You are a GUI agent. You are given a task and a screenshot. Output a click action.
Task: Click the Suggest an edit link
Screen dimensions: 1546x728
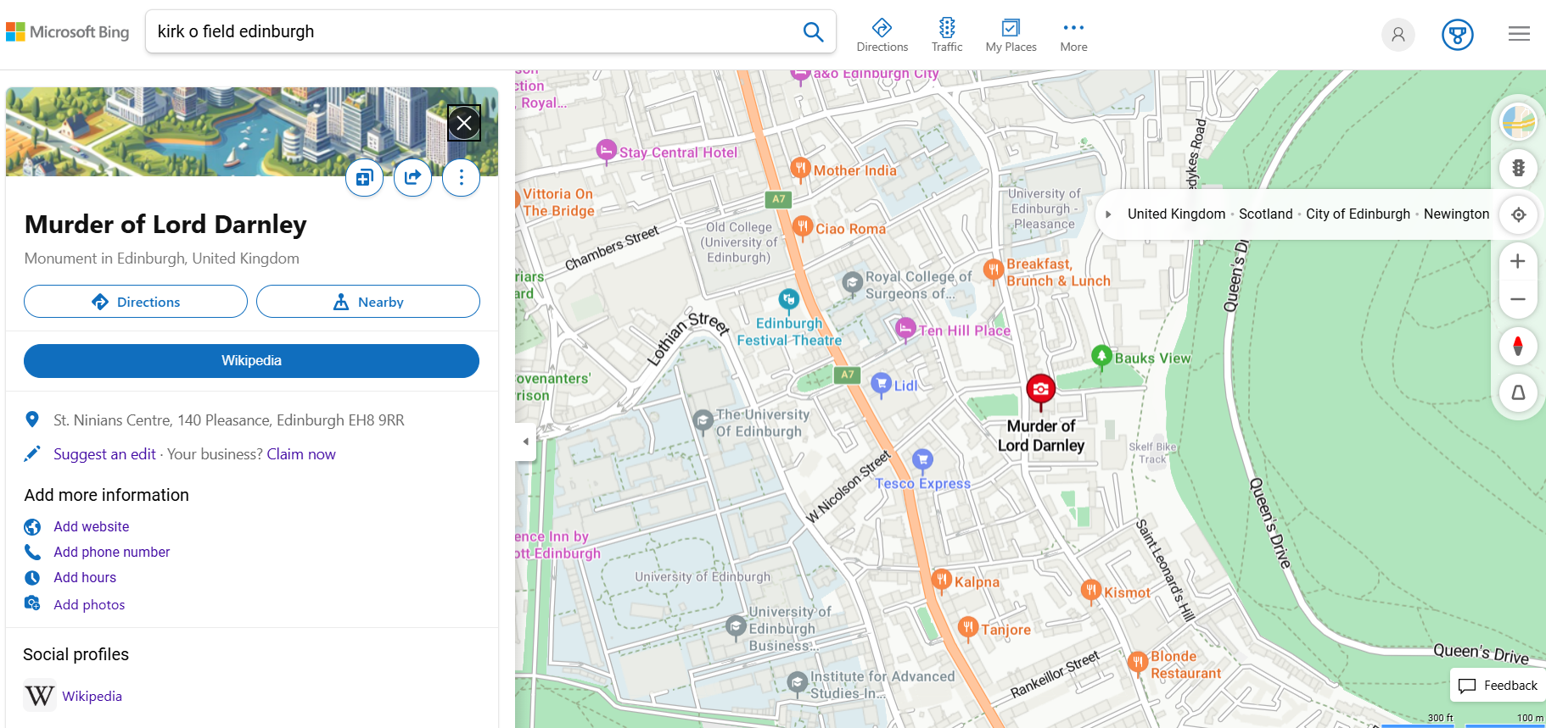point(104,454)
